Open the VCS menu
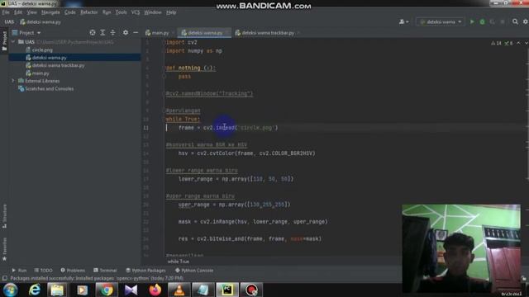Viewport: 529px width, 297px height. click(x=136, y=12)
